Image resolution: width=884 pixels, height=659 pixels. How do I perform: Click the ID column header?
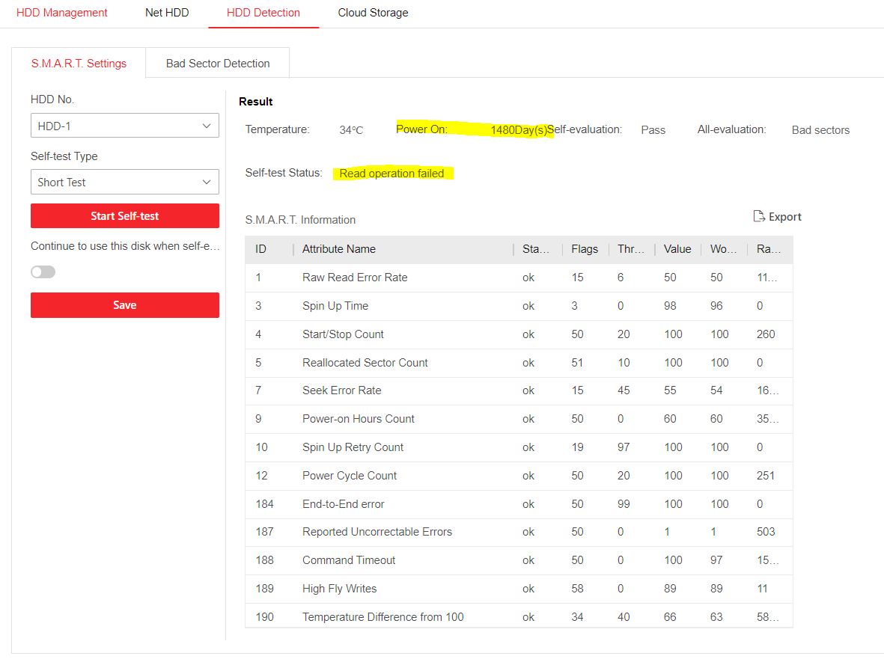[260, 249]
